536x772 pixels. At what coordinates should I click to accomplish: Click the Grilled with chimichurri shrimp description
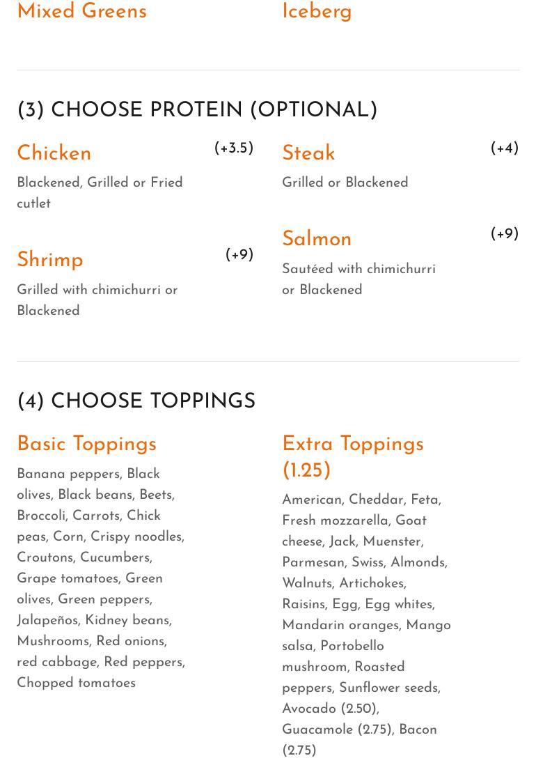[x=97, y=300]
